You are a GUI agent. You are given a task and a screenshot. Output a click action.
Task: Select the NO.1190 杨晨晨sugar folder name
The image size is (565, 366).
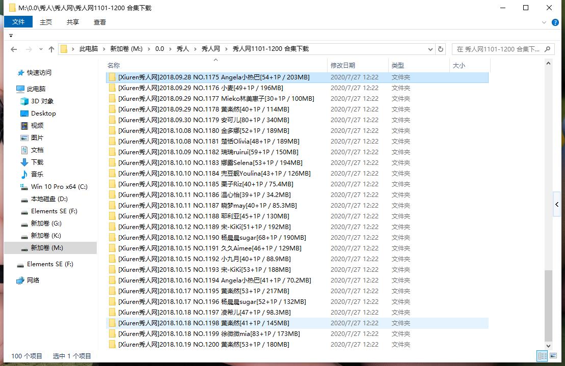[x=212, y=238]
